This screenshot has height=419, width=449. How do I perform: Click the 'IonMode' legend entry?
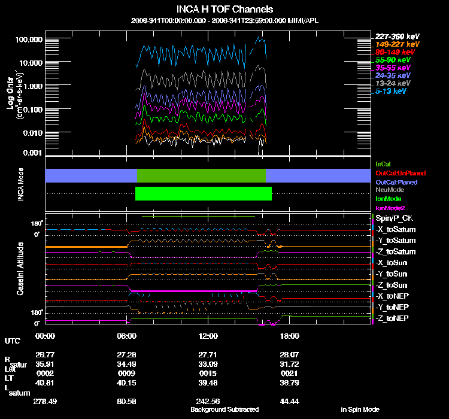pos(389,199)
